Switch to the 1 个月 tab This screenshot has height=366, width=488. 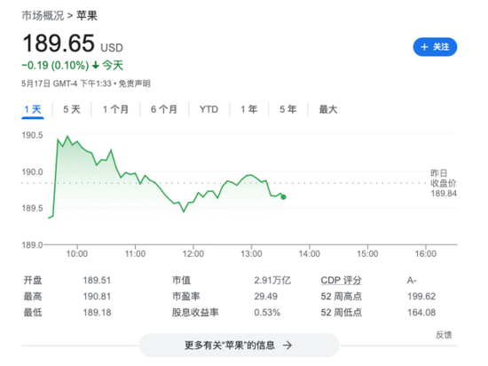click(115, 109)
